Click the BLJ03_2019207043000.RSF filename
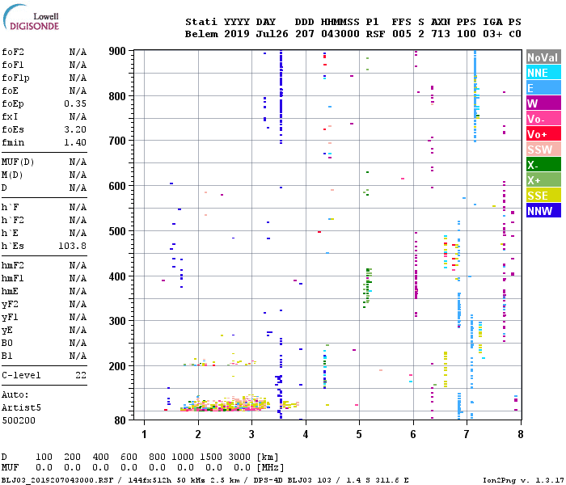The width and height of the screenshot is (566, 485). coord(57,480)
